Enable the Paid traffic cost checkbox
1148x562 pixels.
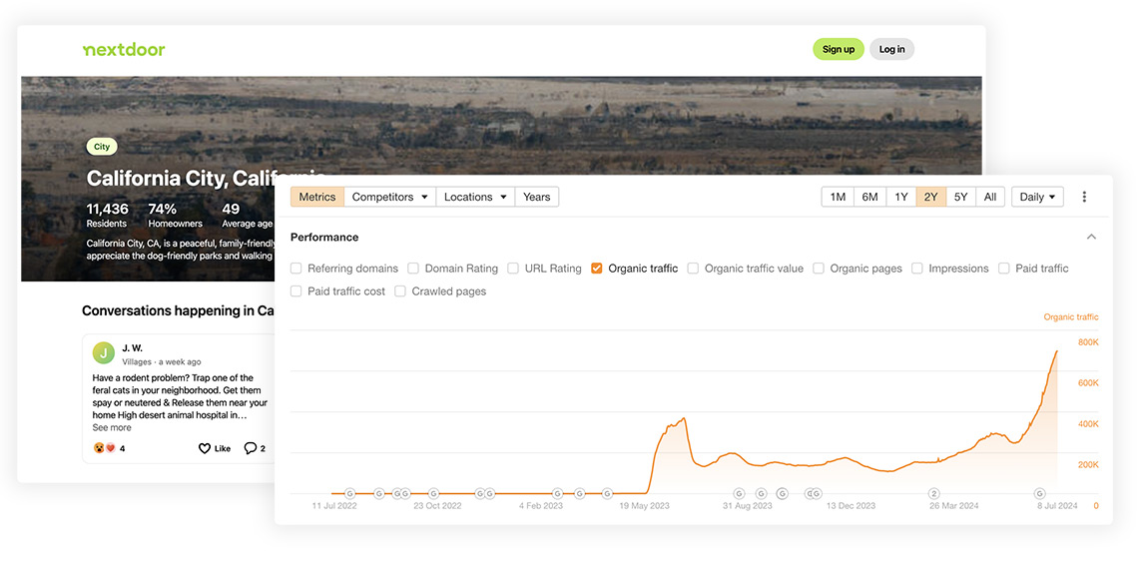tap(295, 291)
